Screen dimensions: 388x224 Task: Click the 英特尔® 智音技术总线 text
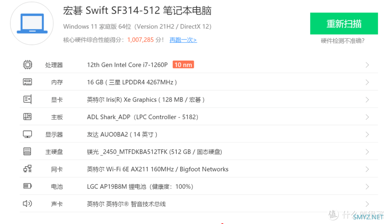[x=126, y=204]
